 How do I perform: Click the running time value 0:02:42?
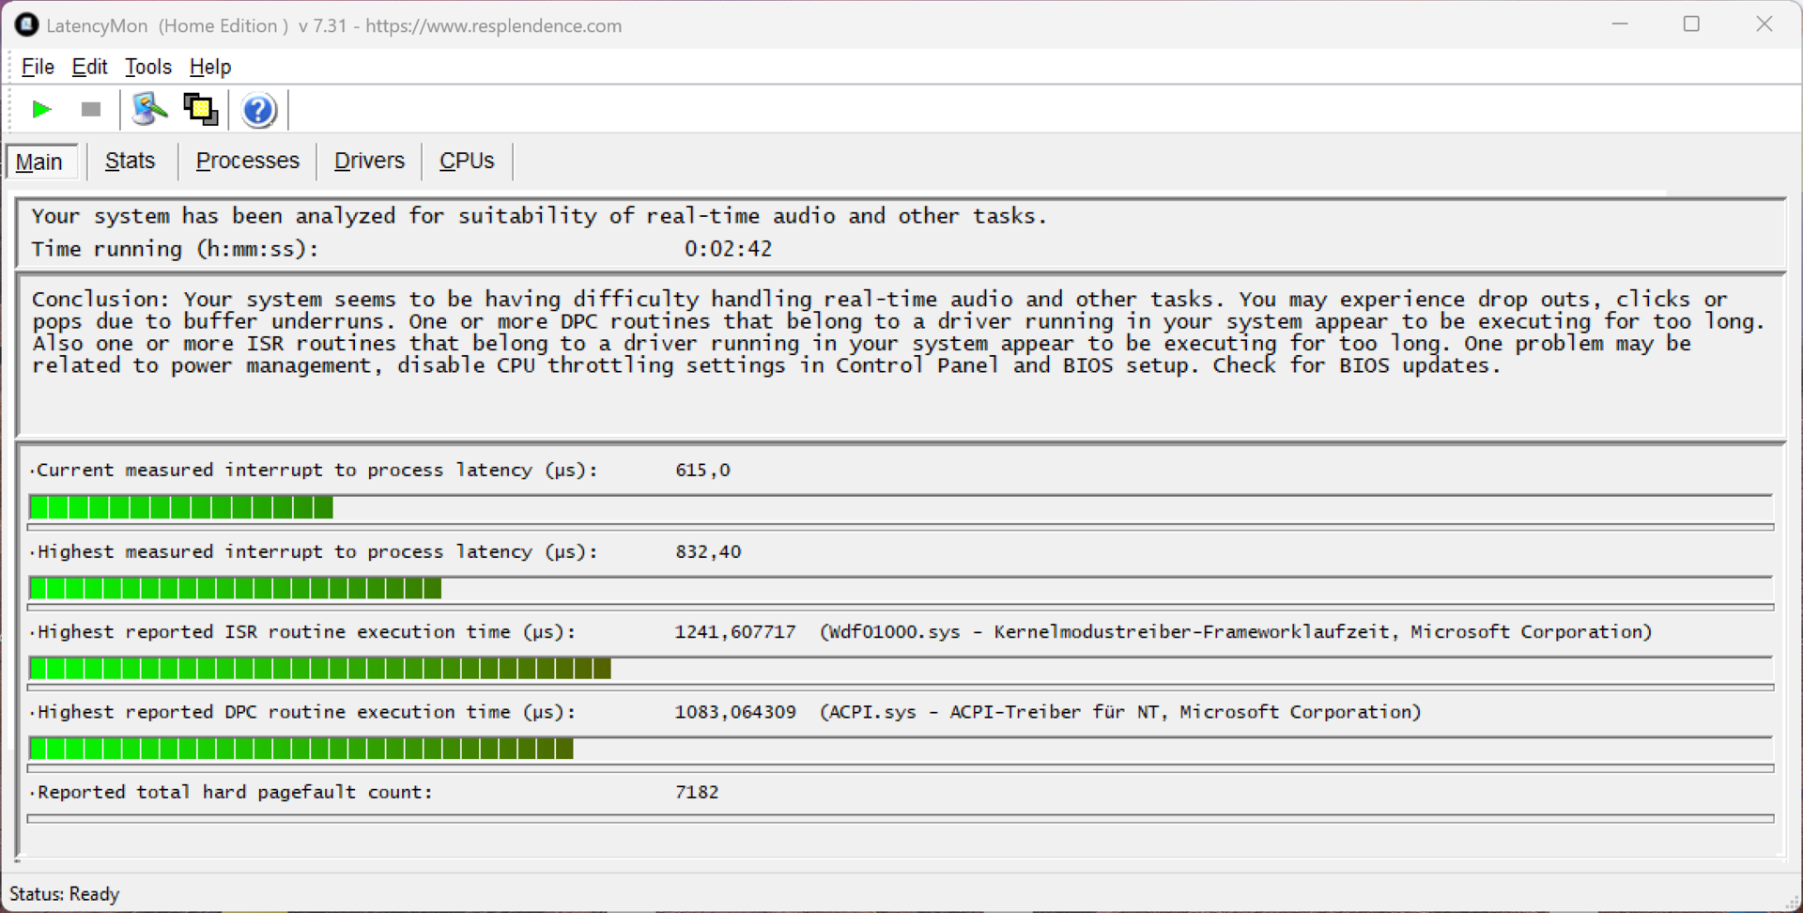coord(728,249)
